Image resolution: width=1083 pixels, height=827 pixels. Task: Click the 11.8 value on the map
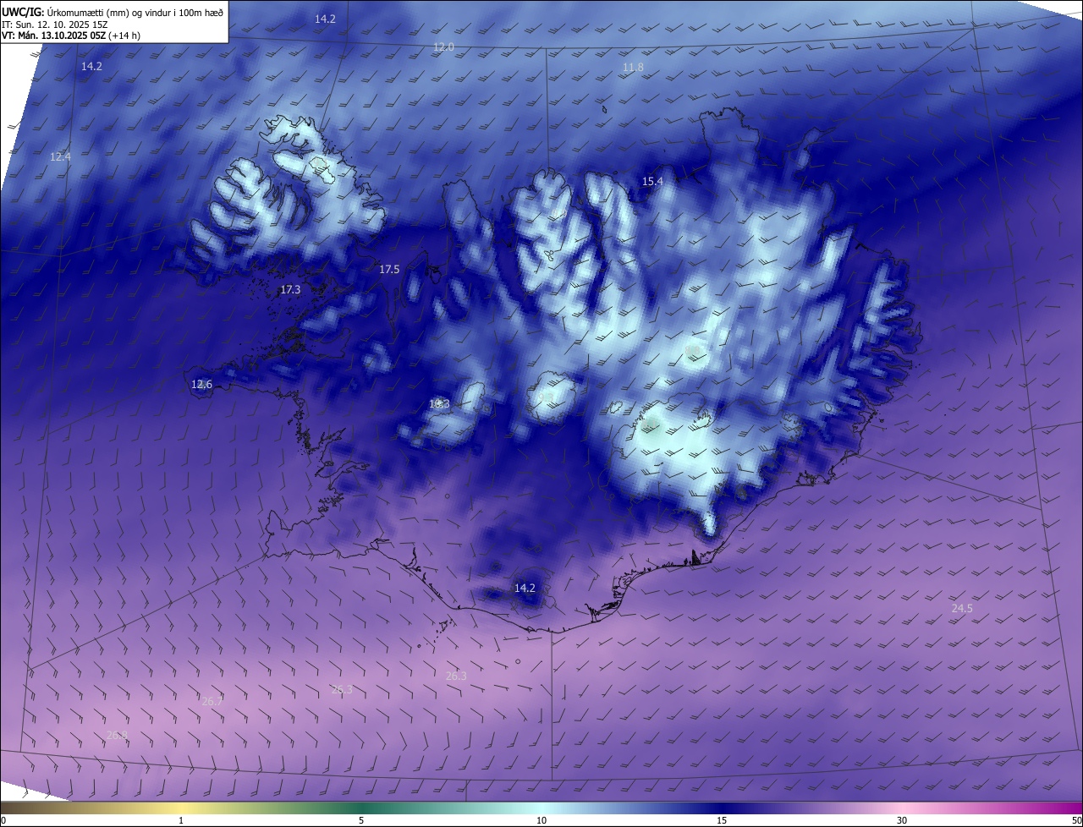[x=633, y=67]
